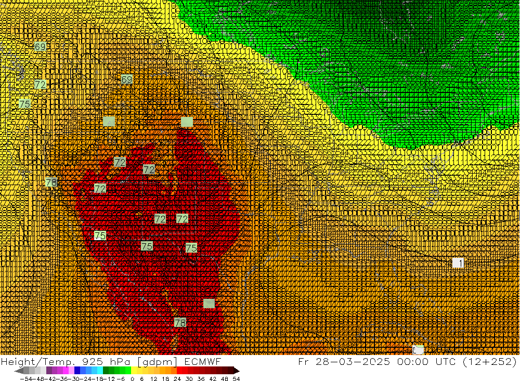Click the '925 hPa' level text
The width and height of the screenshot is (520, 381).
(x=106, y=361)
